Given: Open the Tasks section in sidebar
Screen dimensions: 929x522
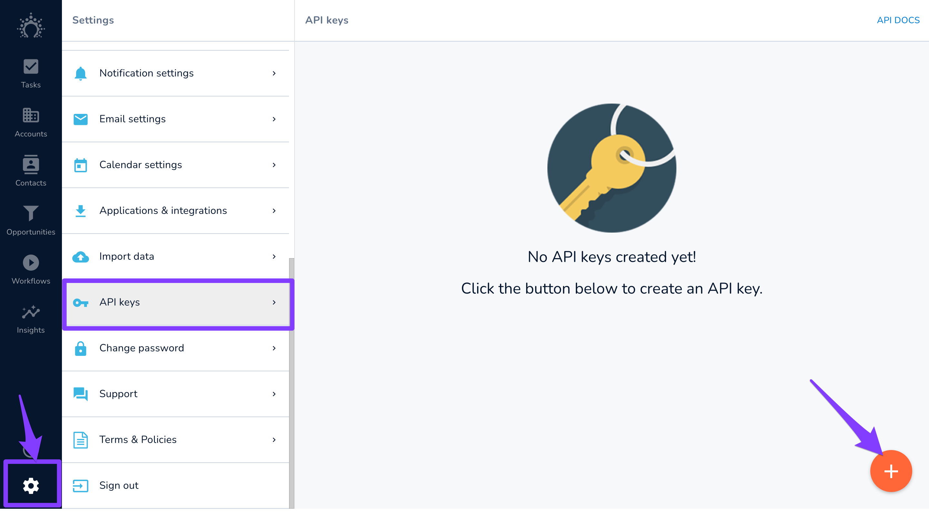Looking at the screenshot, I should click(31, 74).
